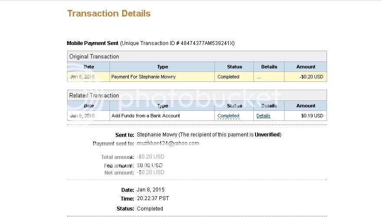The width and height of the screenshot is (382, 217).
Task: Click the ellipsis in Original Transaction Details cell
Action: pyautogui.click(x=259, y=77)
